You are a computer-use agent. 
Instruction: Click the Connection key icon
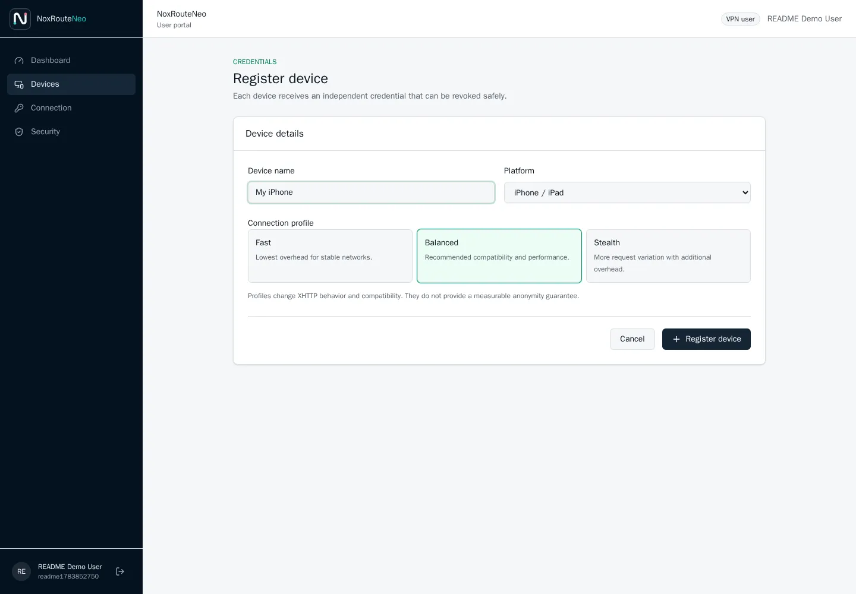tap(19, 108)
